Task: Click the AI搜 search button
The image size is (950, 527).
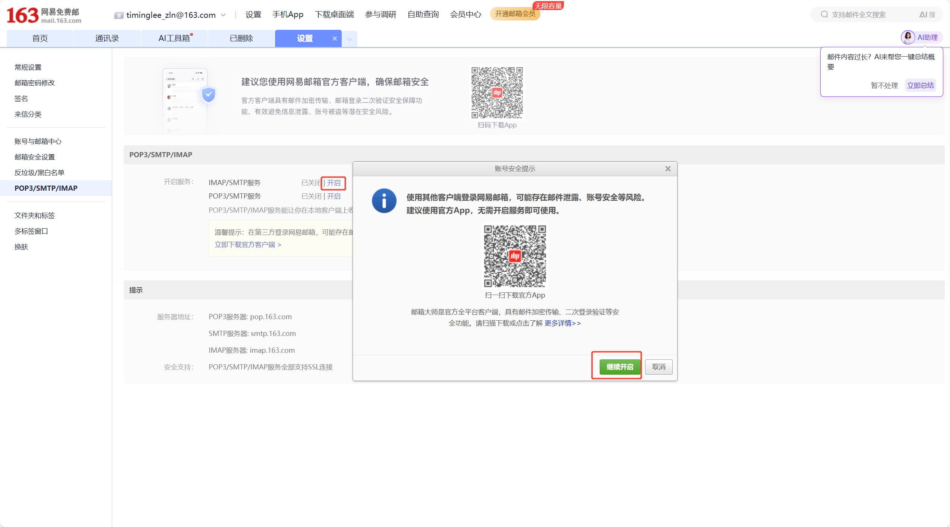Action: (927, 15)
